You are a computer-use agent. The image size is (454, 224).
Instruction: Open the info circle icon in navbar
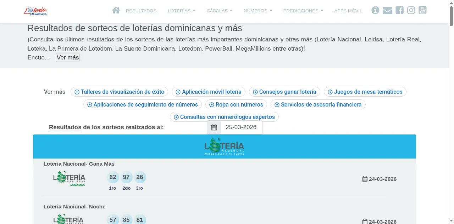tap(375, 10)
